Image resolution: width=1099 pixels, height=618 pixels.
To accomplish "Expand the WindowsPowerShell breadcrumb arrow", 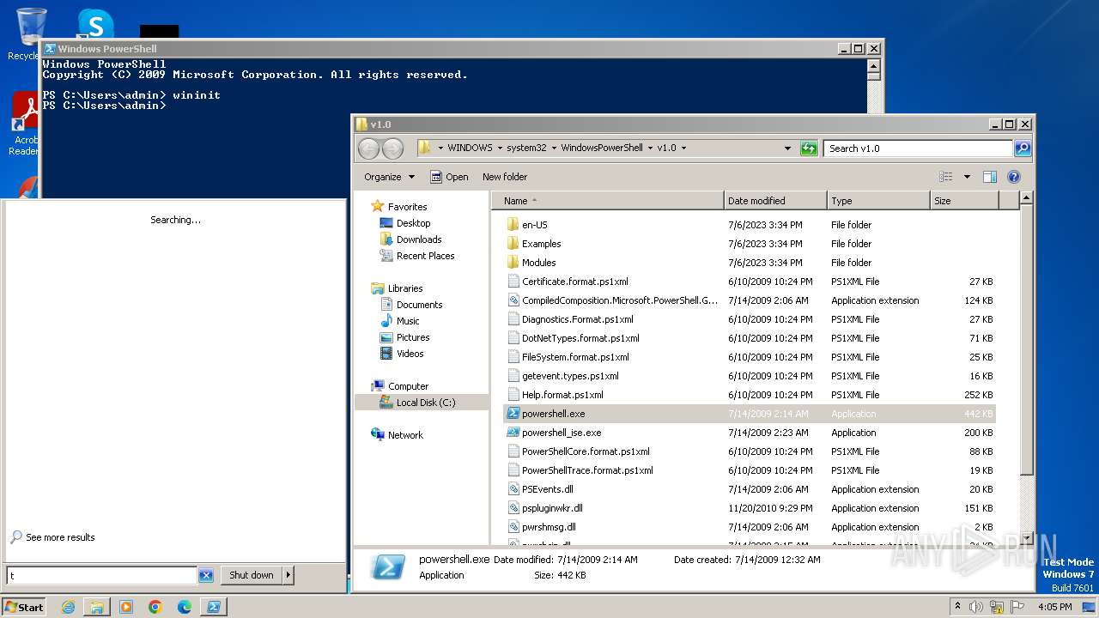I will pos(650,148).
